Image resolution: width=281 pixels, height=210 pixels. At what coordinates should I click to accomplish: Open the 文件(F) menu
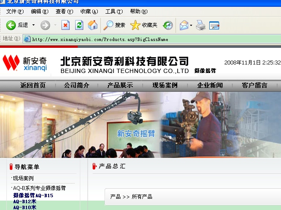[x=15, y=12]
